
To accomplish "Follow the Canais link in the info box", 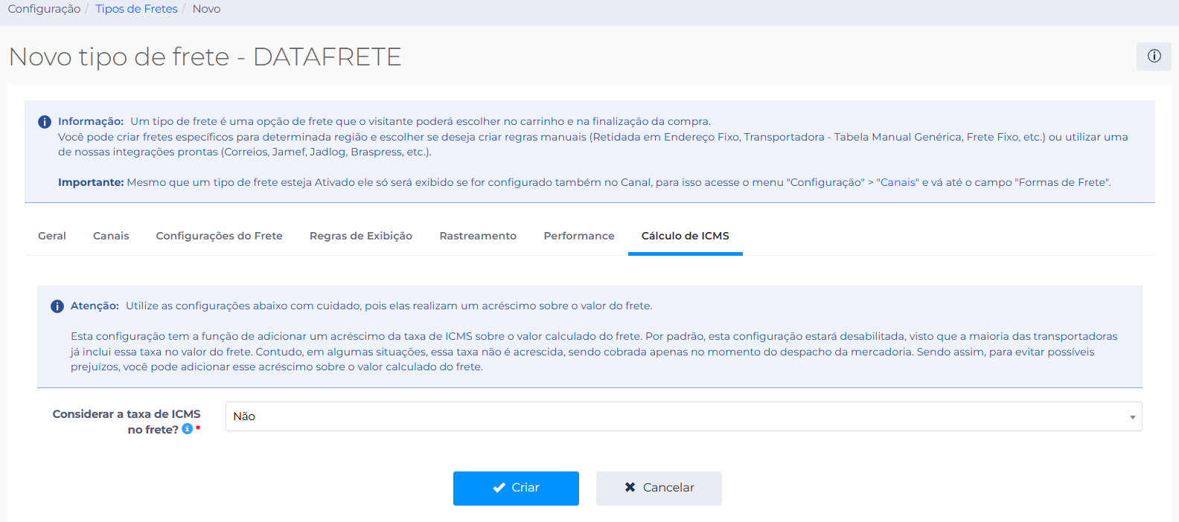I will (x=898, y=182).
